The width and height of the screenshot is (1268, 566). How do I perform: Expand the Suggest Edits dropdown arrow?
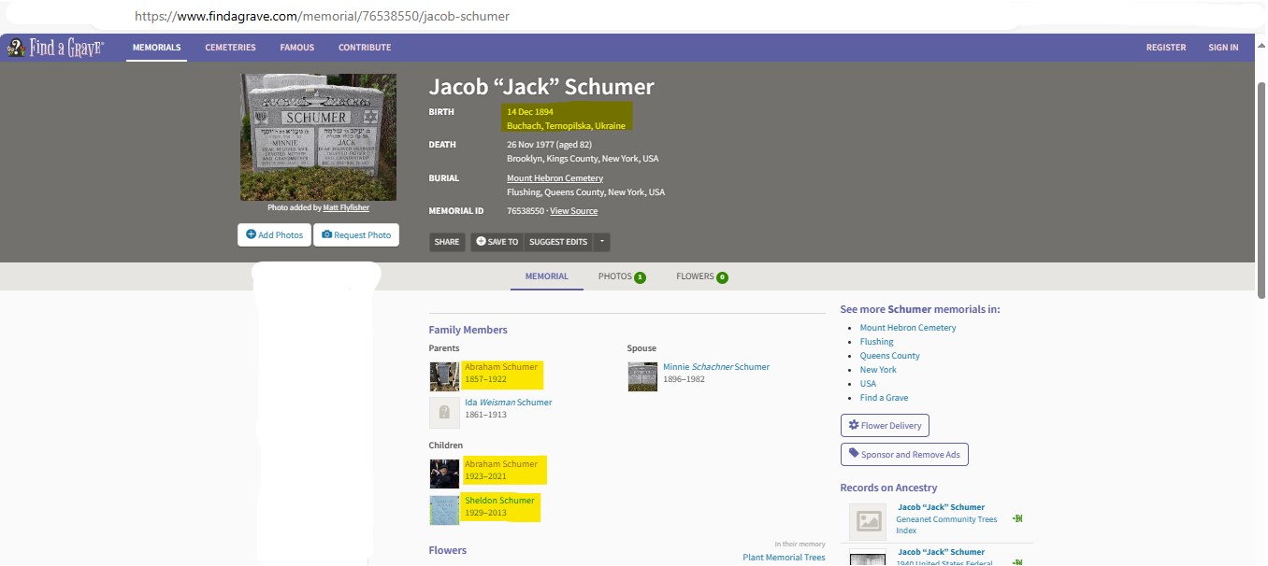pos(602,242)
